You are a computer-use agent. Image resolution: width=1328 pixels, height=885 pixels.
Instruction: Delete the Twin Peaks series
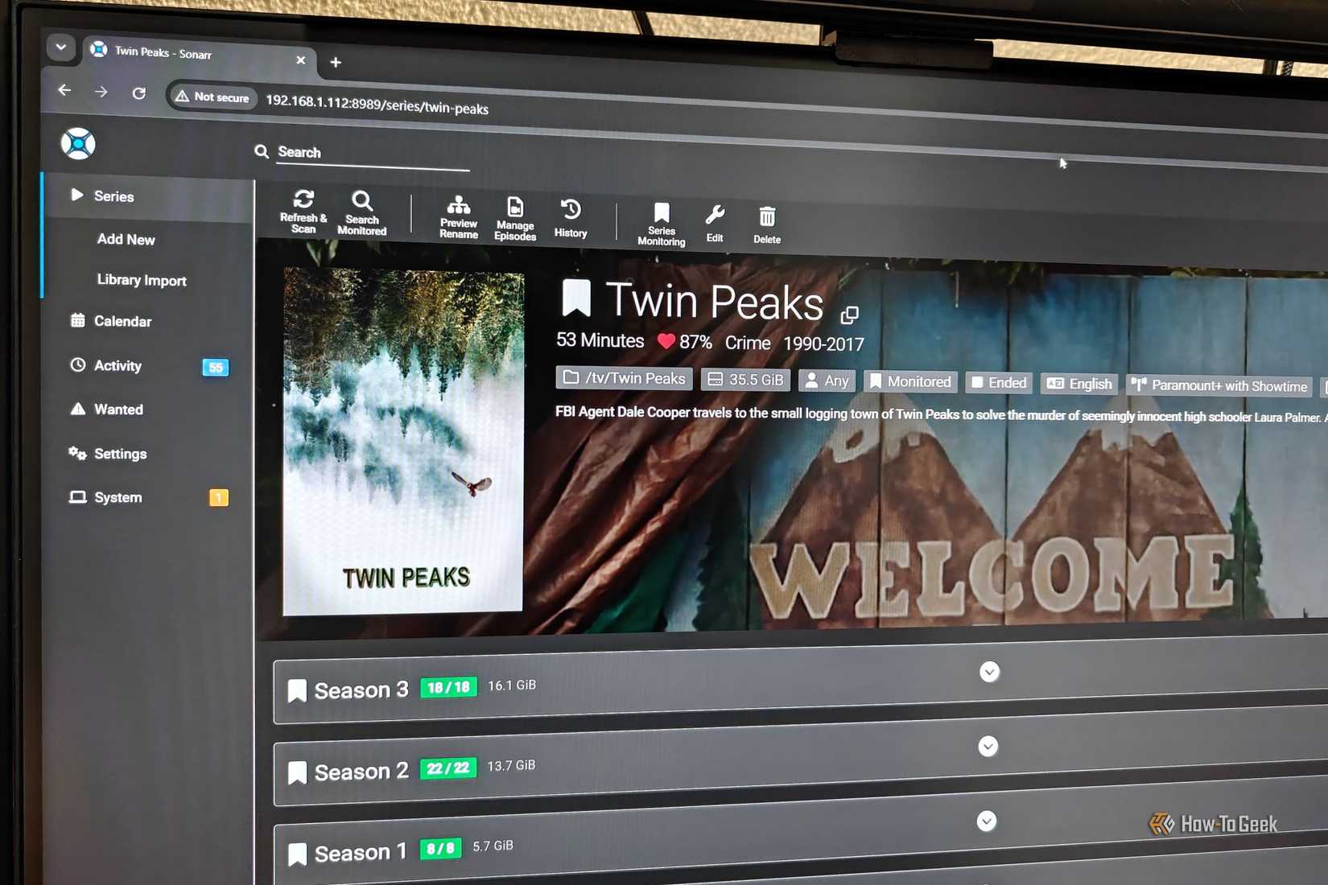pyautogui.click(x=767, y=225)
